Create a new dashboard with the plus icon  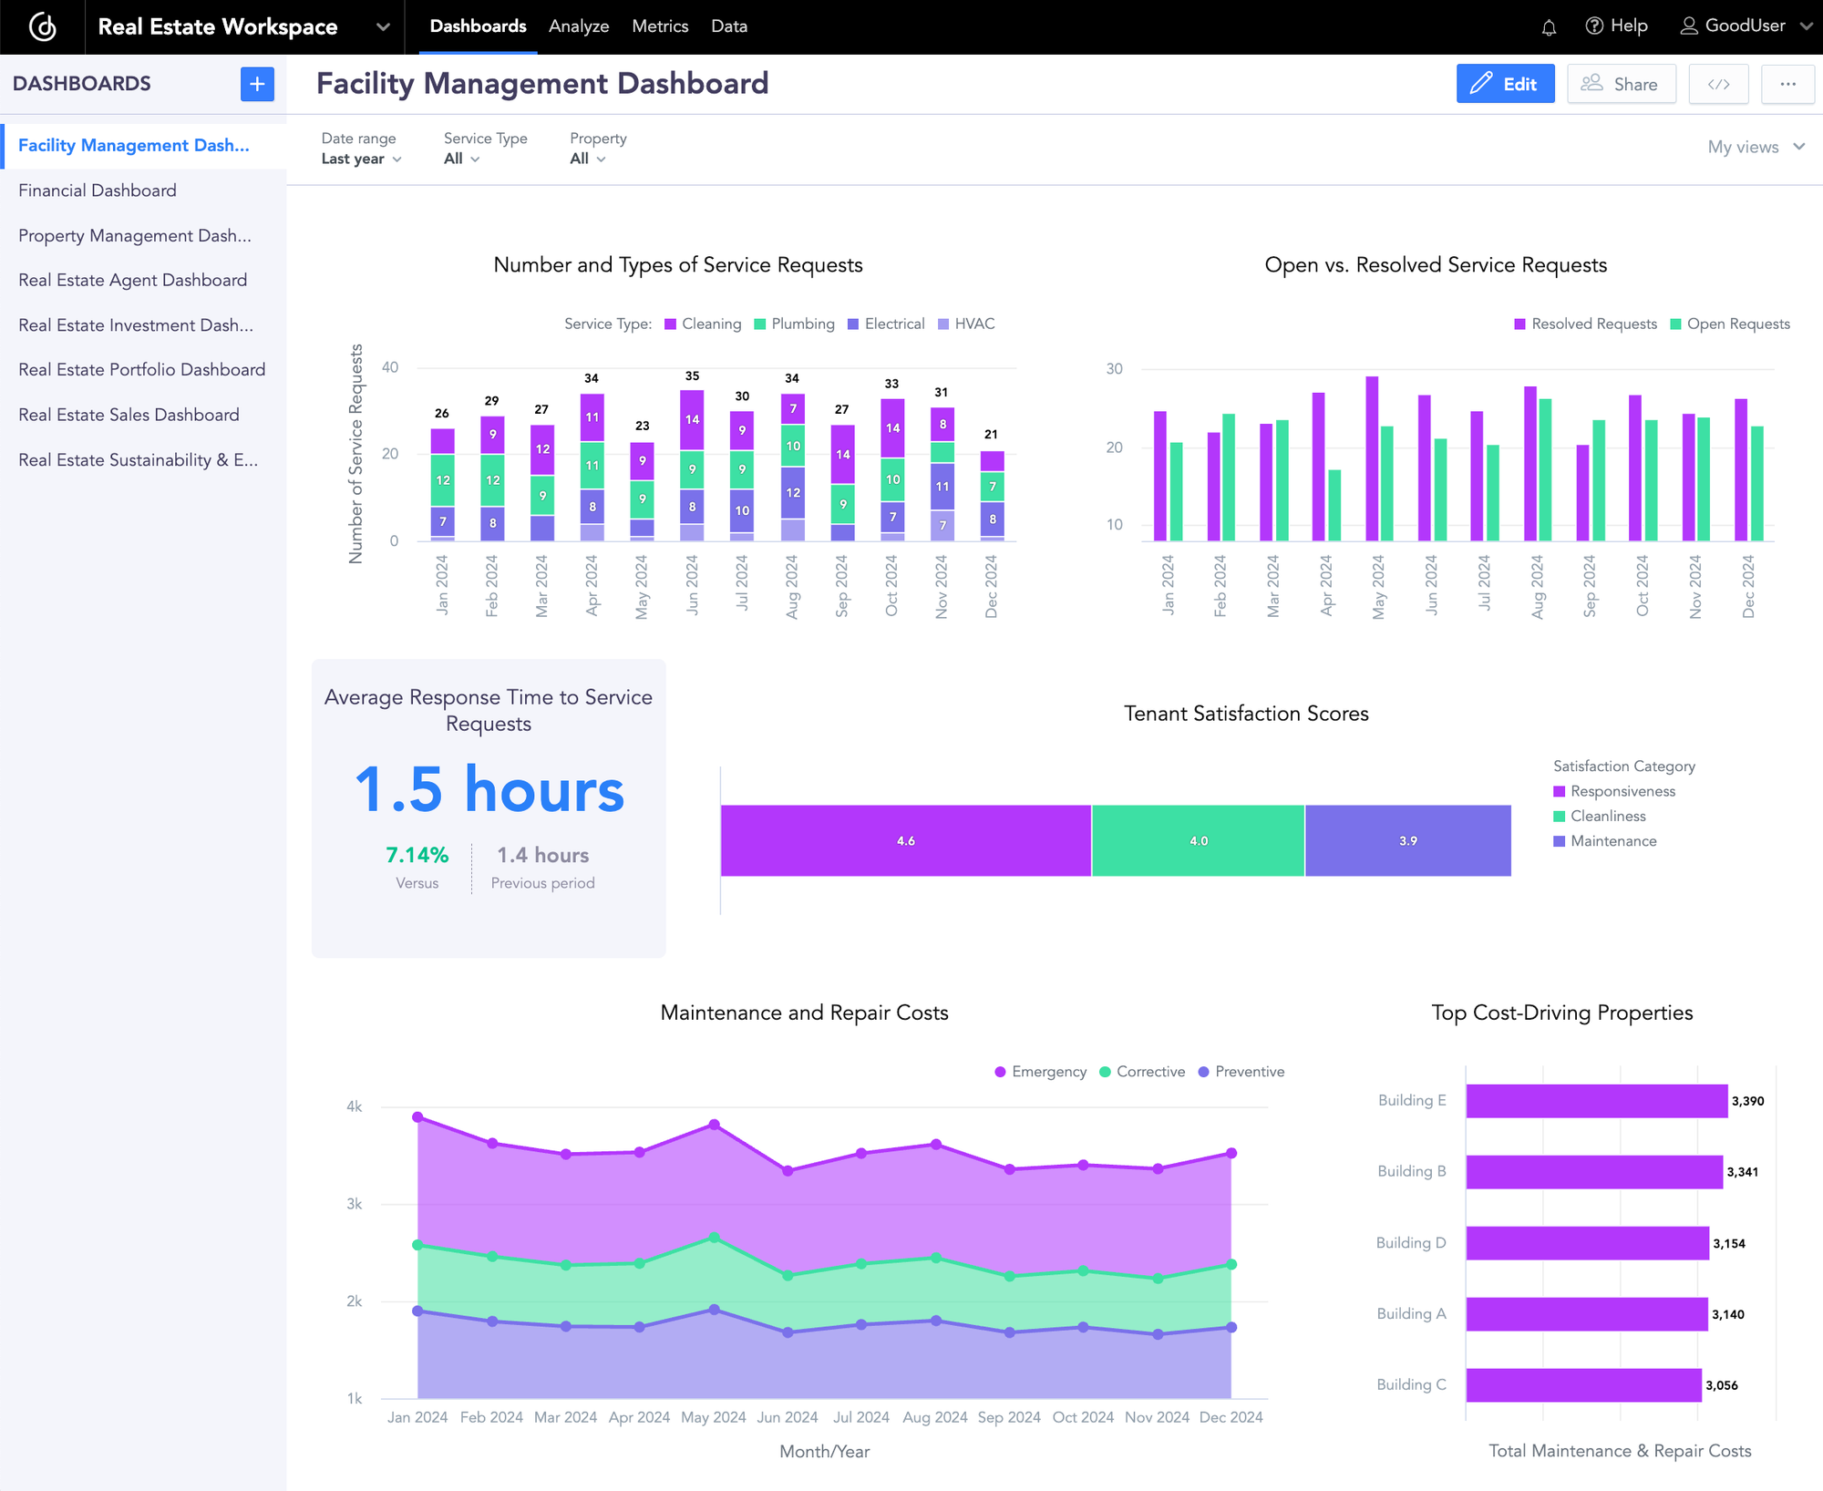[x=256, y=84]
